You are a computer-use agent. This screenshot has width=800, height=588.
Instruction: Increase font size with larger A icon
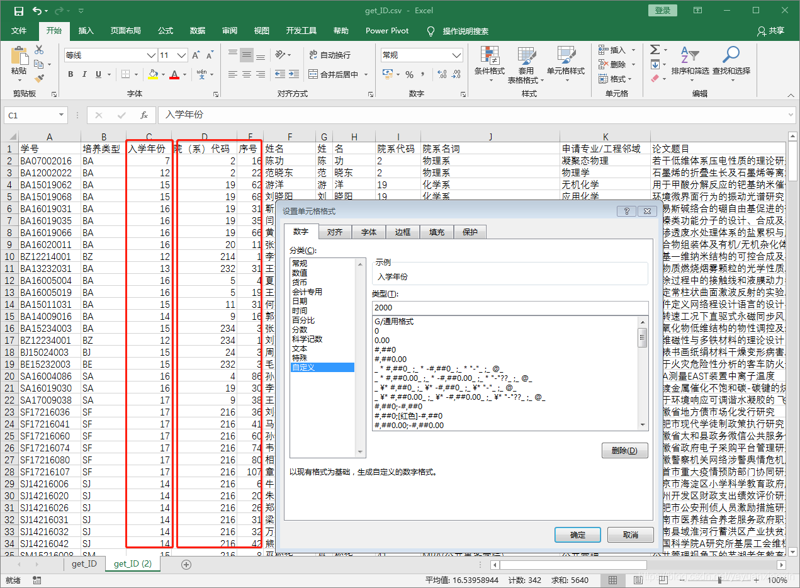tap(196, 55)
